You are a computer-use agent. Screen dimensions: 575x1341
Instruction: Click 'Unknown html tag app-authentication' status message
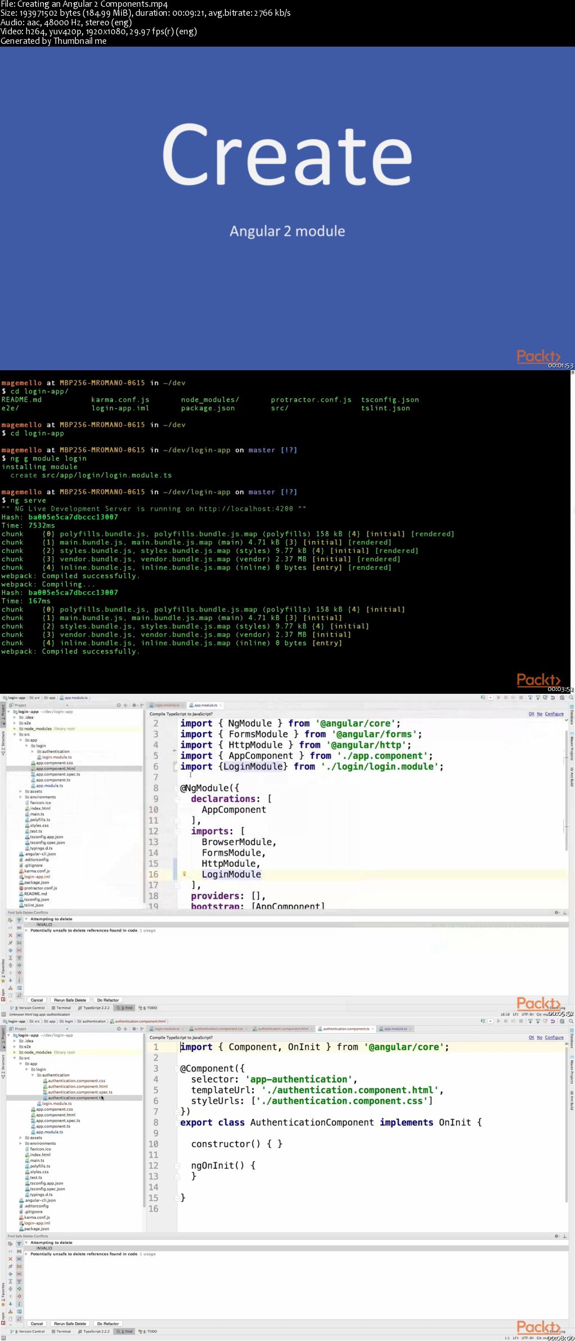pos(39,1015)
